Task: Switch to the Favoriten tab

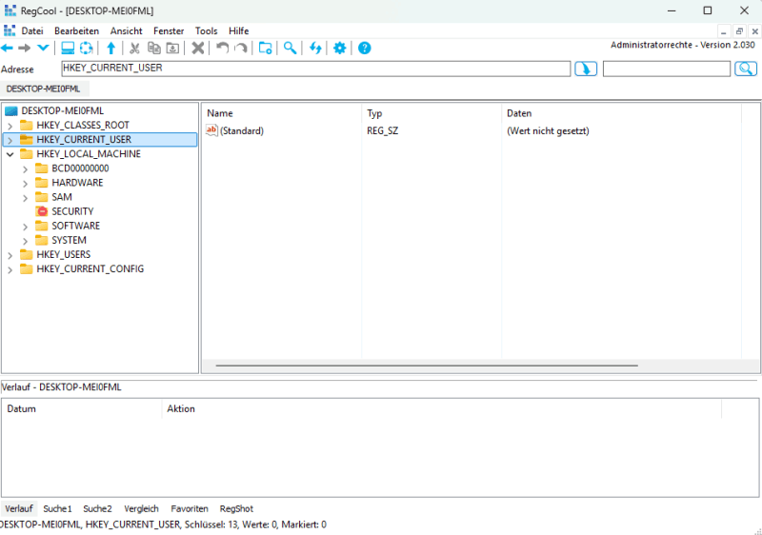Action: coord(190,509)
